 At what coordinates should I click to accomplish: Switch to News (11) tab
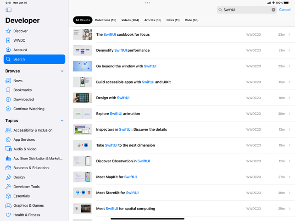pyautogui.click(x=173, y=20)
